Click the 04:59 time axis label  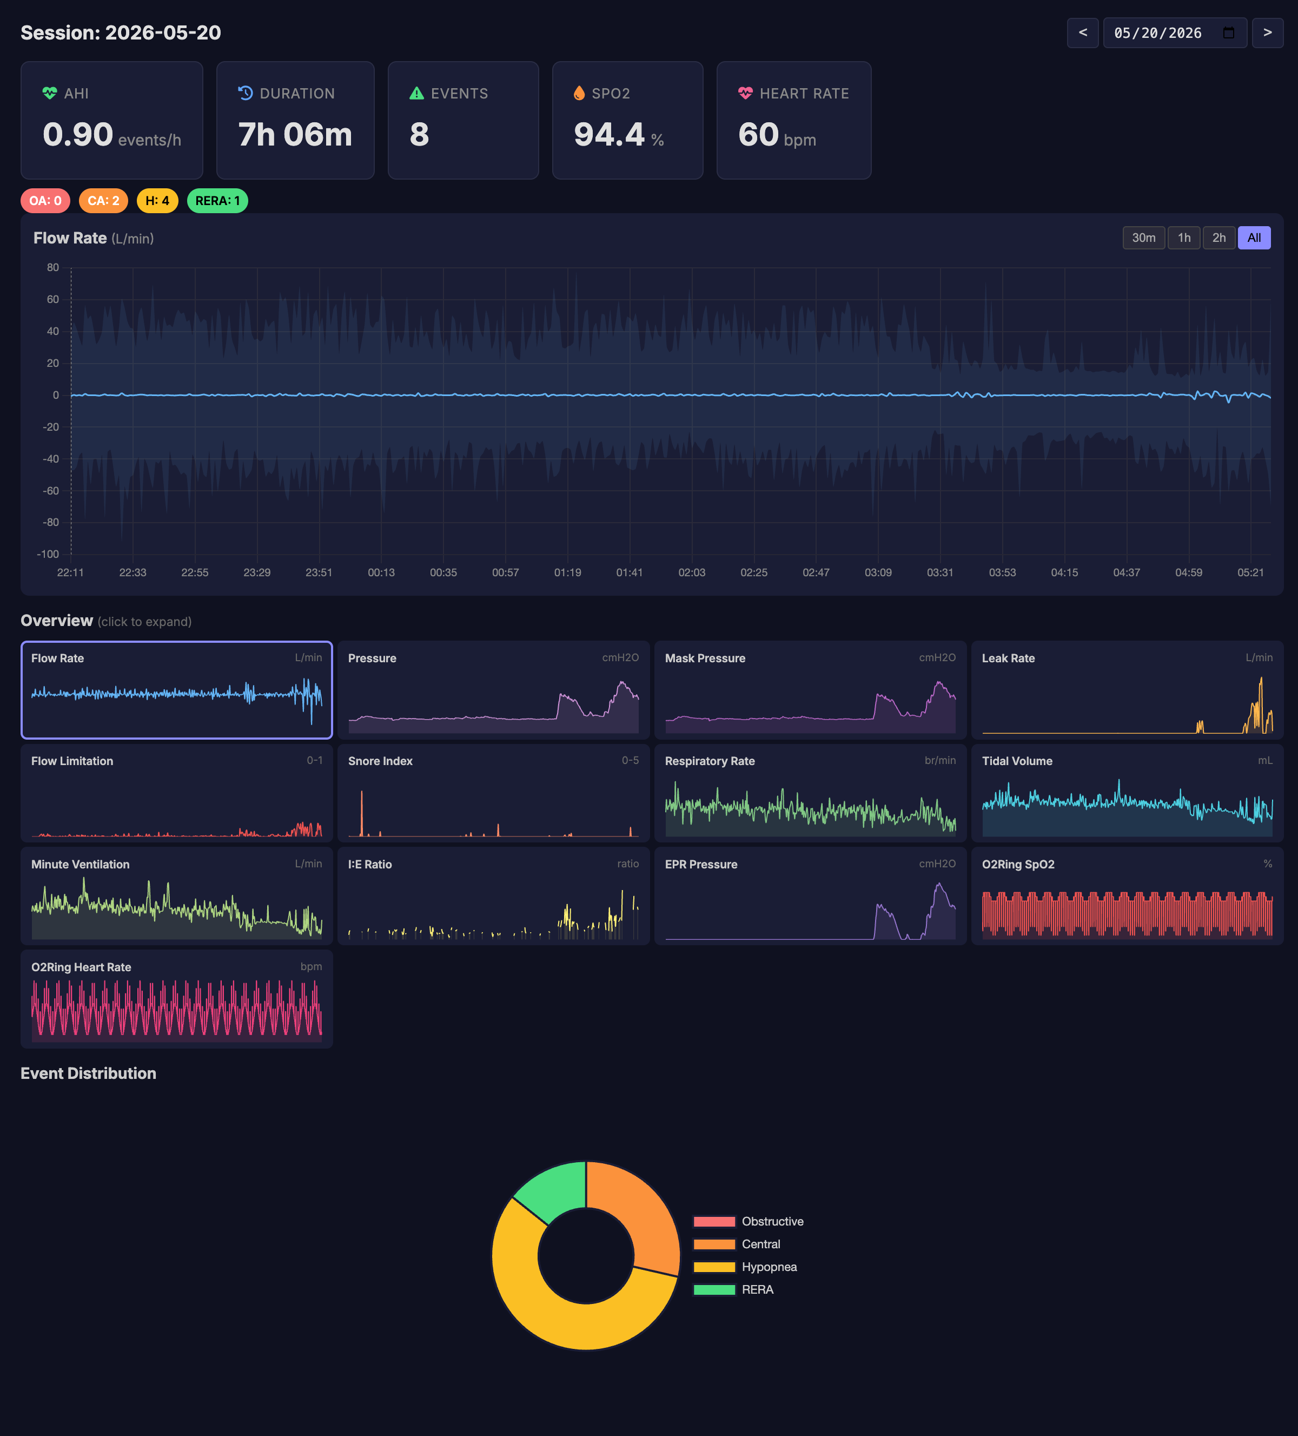[x=1188, y=572]
